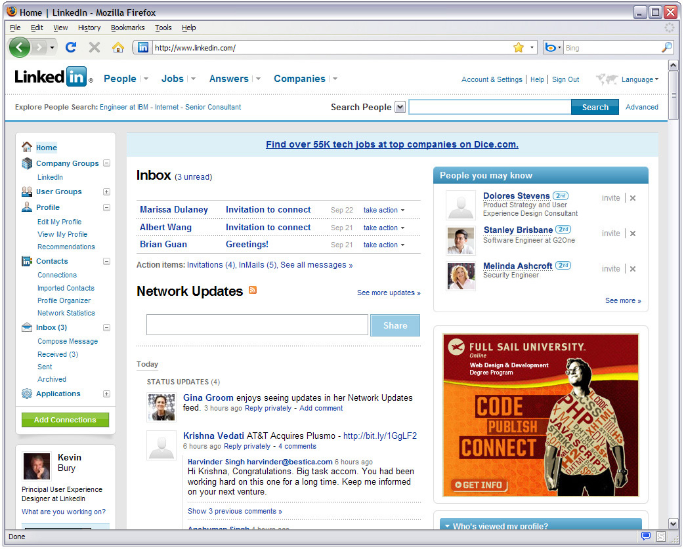Viewport: 684px width, 549px height.
Task: Expand the User Groups section
Action: [x=106, y=192]
